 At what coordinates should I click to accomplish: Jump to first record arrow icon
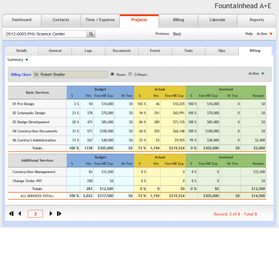click(x=11, y=214)
